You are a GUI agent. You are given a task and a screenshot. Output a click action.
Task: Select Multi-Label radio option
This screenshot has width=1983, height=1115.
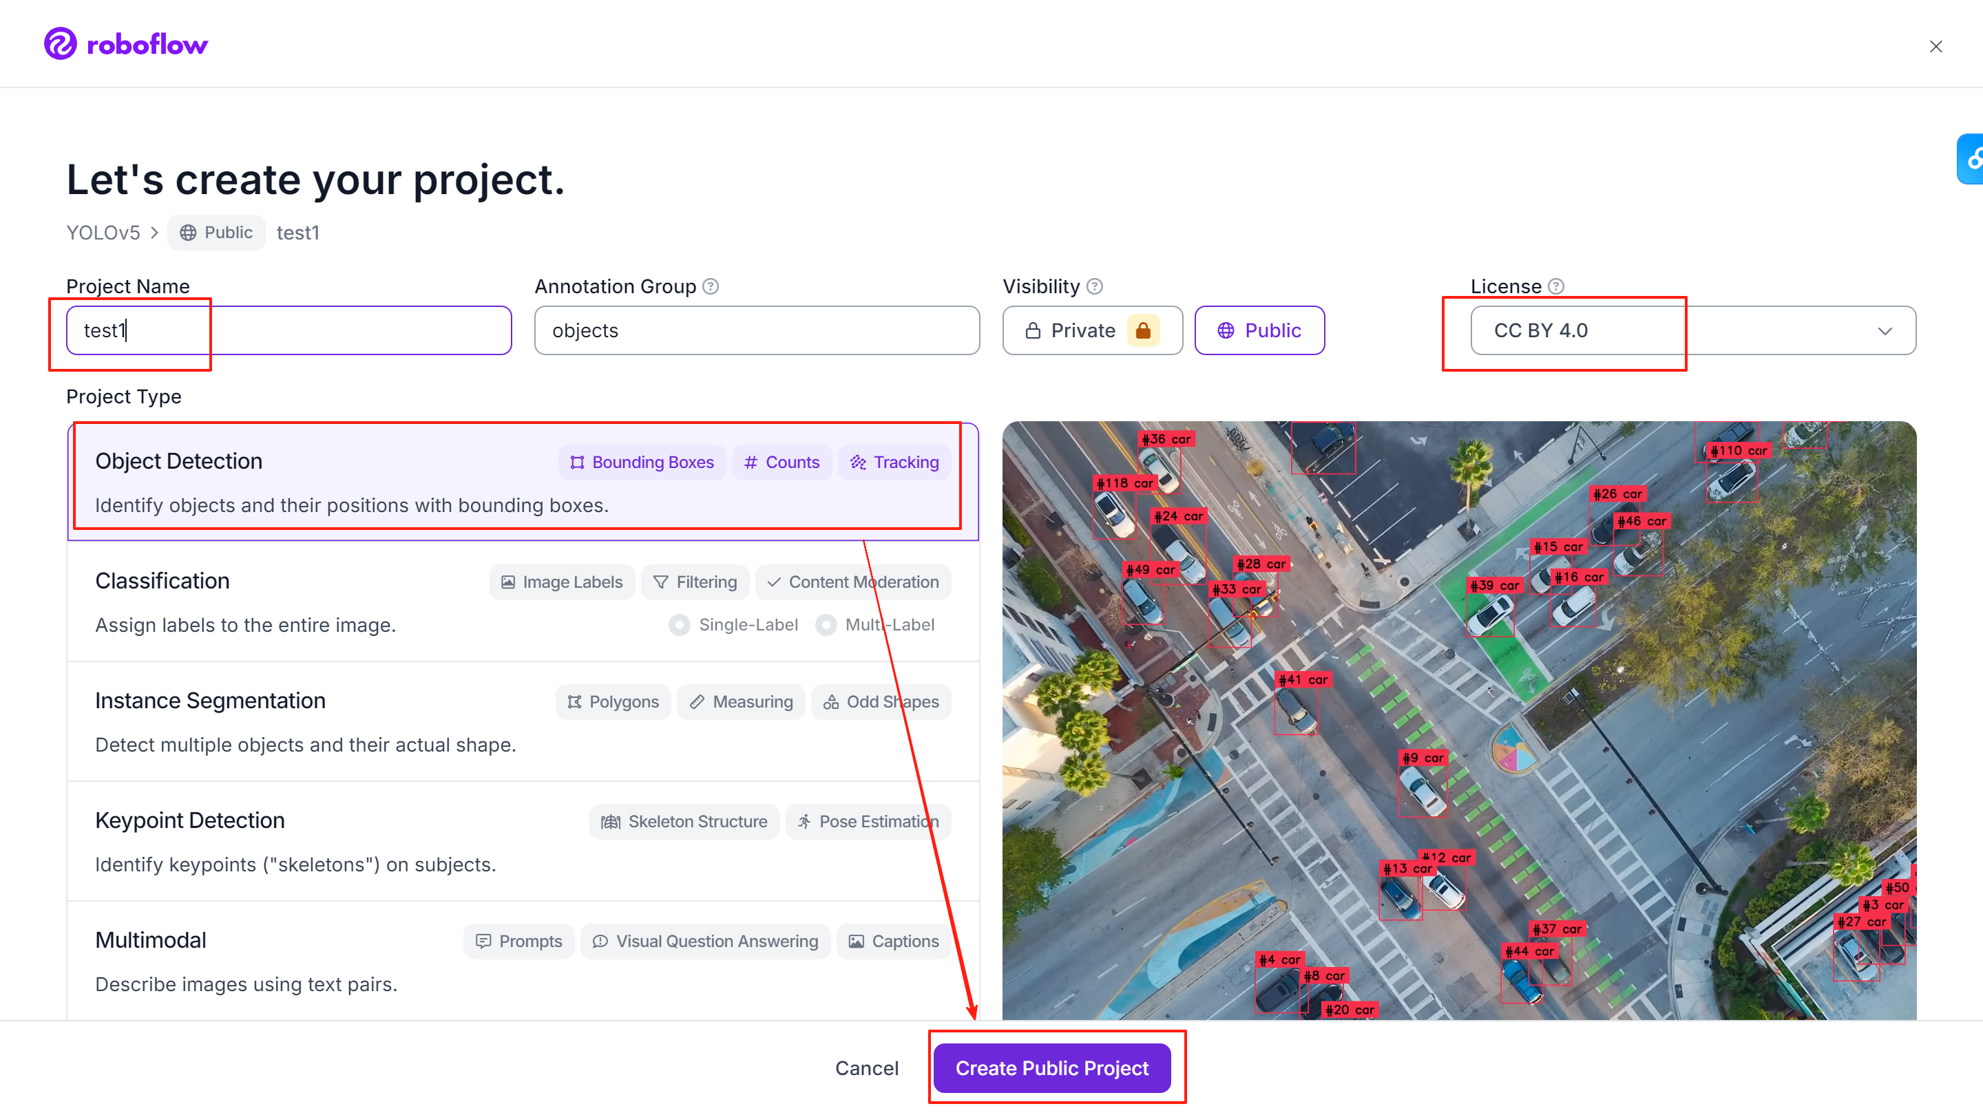826,625
